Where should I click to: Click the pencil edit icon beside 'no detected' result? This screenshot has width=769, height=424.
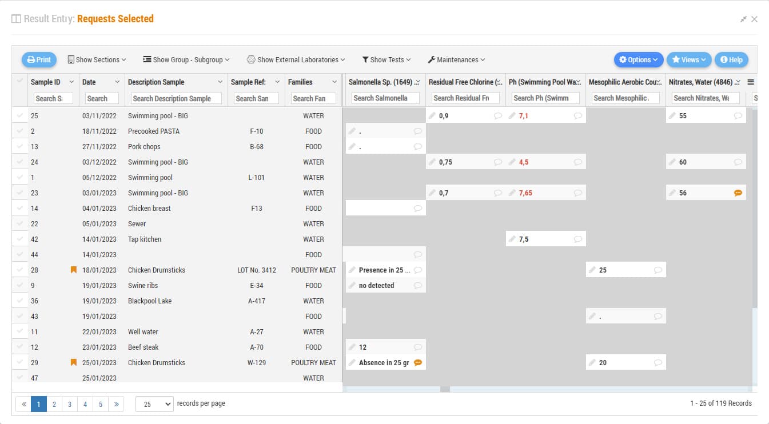coord(352,286)
